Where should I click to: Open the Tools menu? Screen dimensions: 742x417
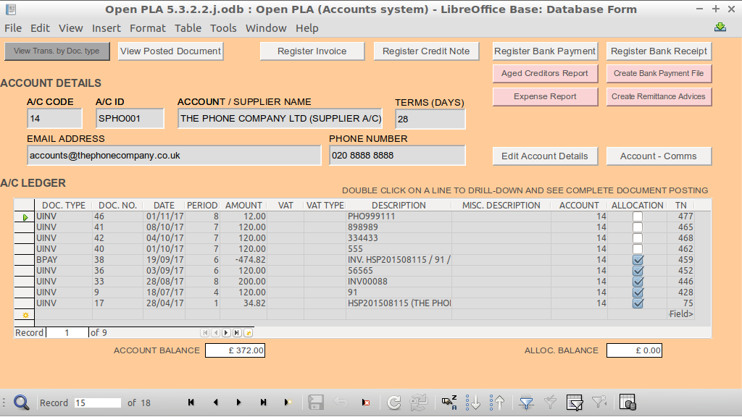[223, 28]
